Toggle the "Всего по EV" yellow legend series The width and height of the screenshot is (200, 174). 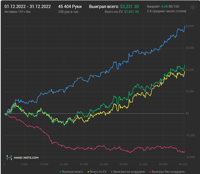(97, 172)
